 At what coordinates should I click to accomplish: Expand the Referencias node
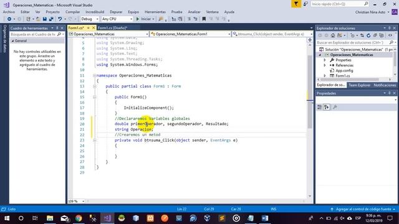pyautogui.click(x=325, y=65)
